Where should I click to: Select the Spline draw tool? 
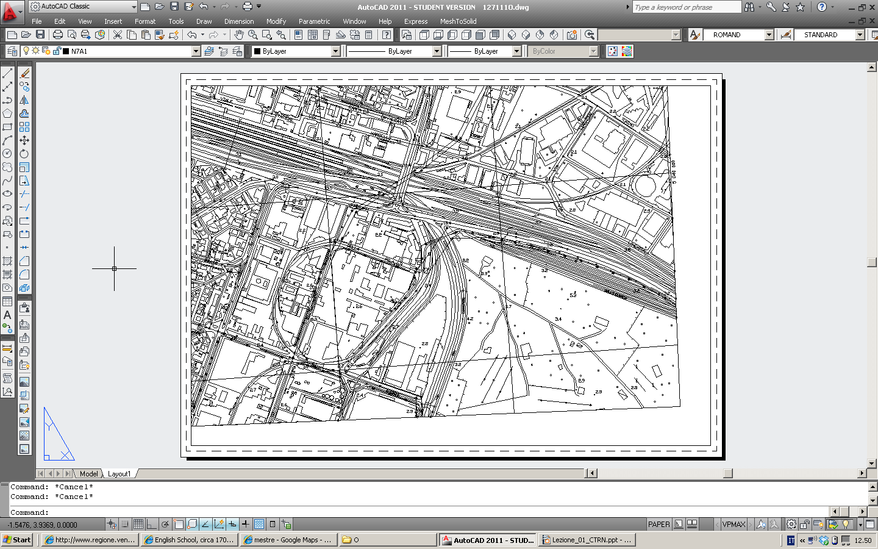coord(7,181)
